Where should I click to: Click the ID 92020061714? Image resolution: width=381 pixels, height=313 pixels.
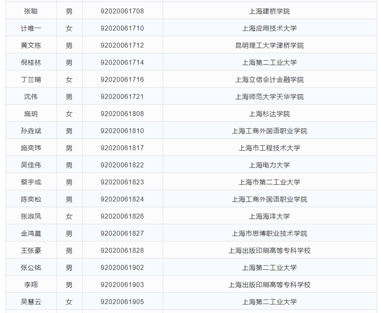point(122,63)
